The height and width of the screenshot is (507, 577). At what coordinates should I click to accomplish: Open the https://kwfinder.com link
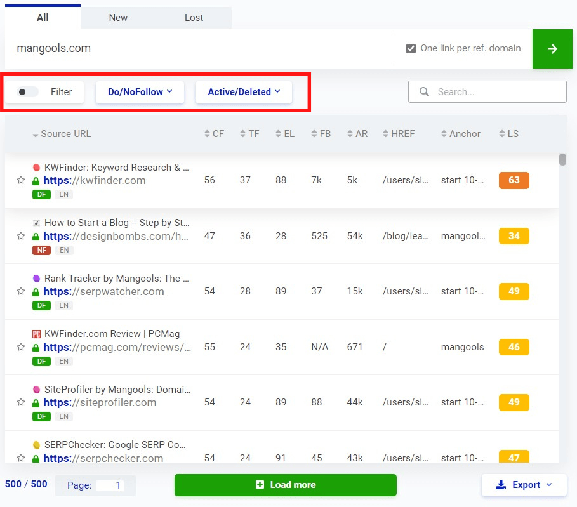pyautogui.click(x=95, y=180)
